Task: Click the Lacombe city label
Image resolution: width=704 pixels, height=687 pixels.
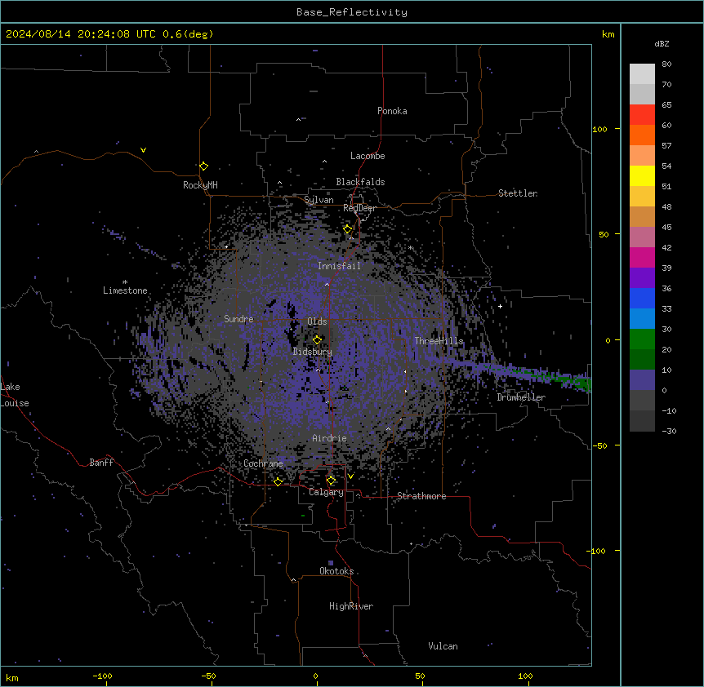Action: point(368,156)
